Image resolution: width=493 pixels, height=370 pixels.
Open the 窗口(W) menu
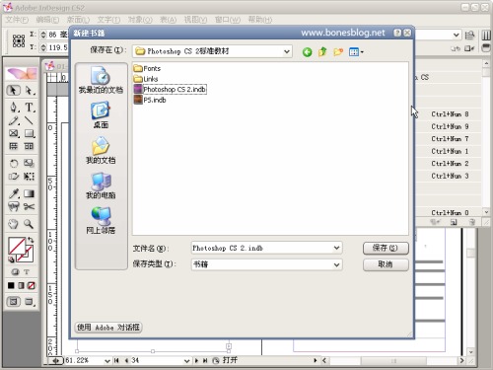coord(228,20)
